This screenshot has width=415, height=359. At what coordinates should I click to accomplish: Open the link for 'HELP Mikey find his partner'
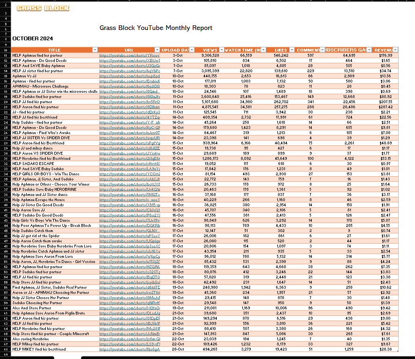point(130,344)
